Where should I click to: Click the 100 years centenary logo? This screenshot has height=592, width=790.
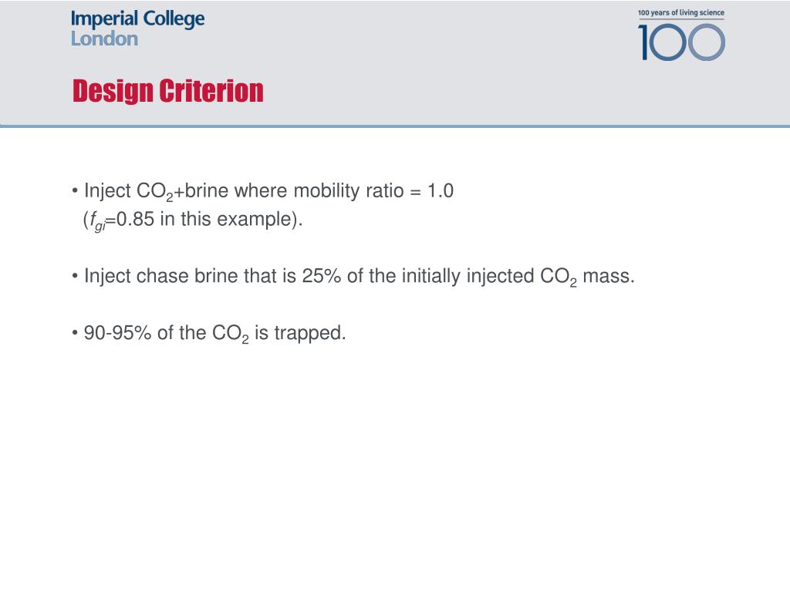(681, 35)
